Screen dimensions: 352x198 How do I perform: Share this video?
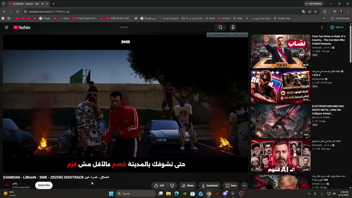coord(188,186)
